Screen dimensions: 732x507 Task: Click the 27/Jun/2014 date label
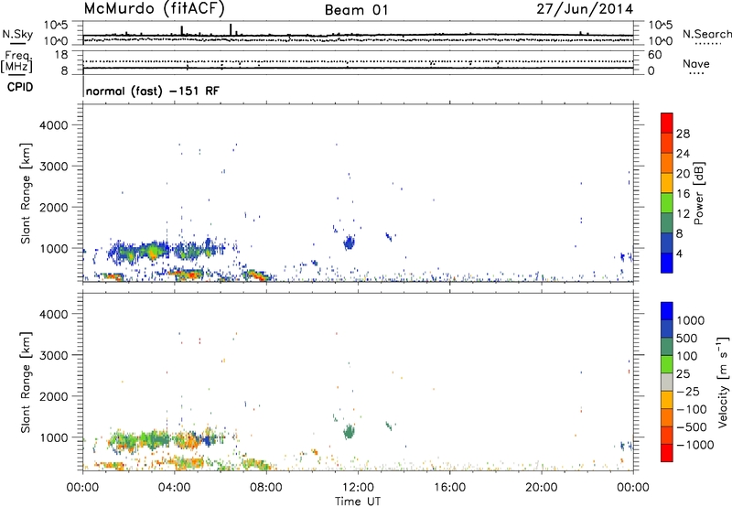[x=585, y=9]
